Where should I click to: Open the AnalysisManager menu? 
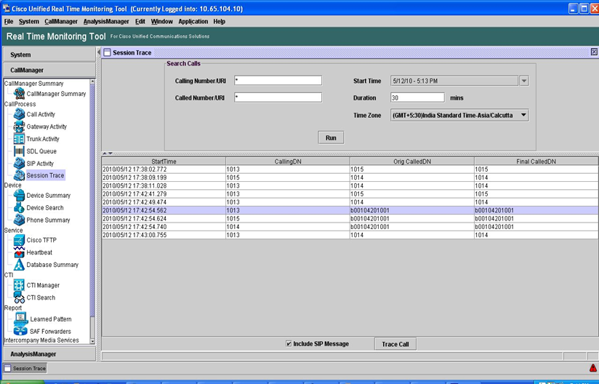pos(106,22)
